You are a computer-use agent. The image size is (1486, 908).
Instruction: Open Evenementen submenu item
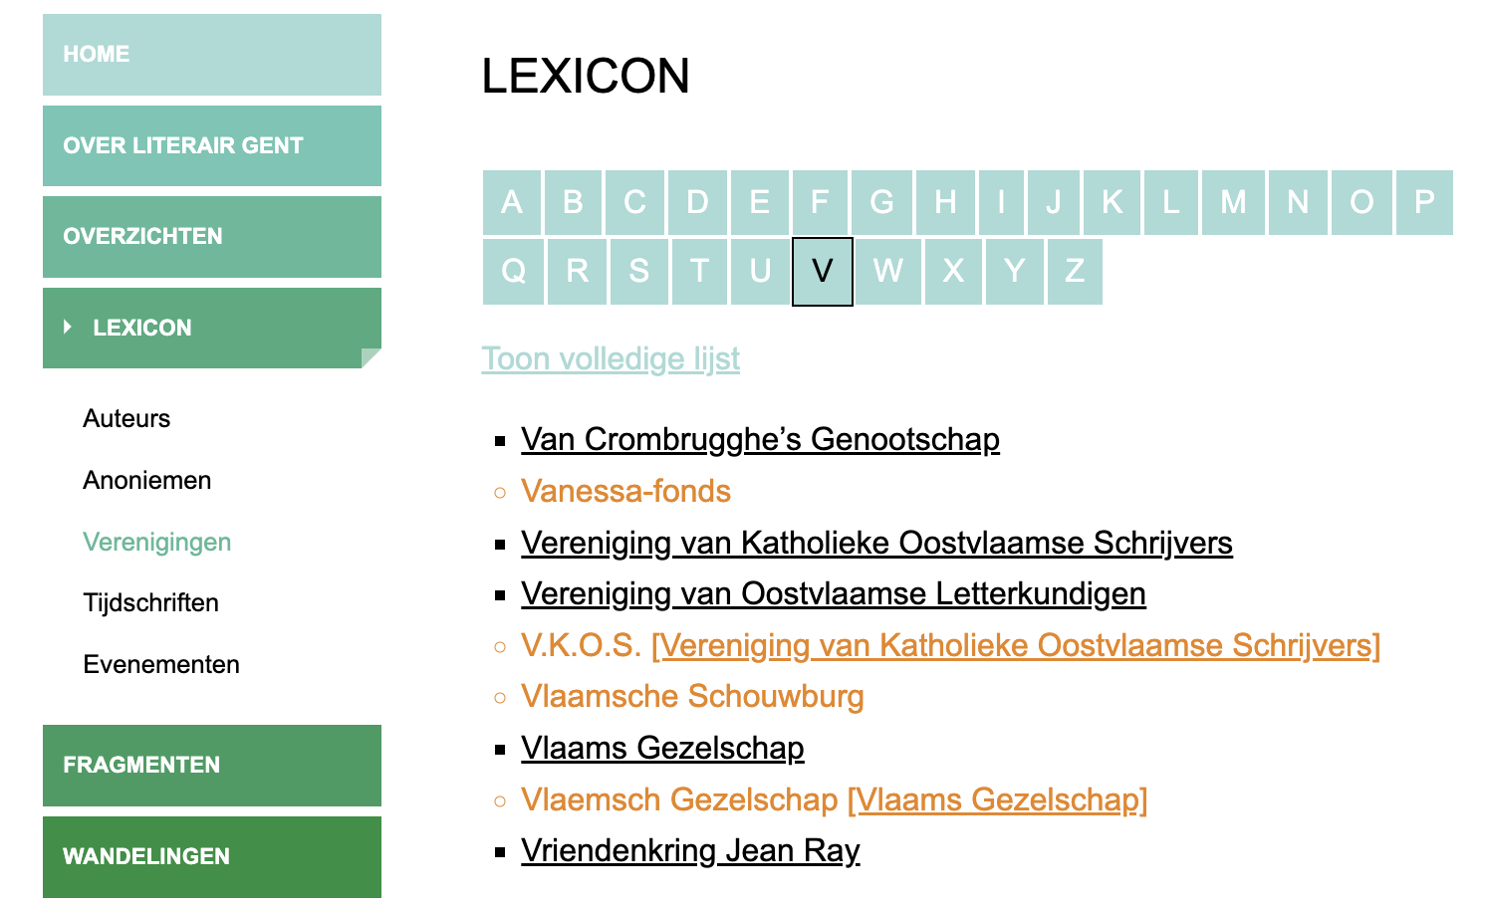coord(161,665)
